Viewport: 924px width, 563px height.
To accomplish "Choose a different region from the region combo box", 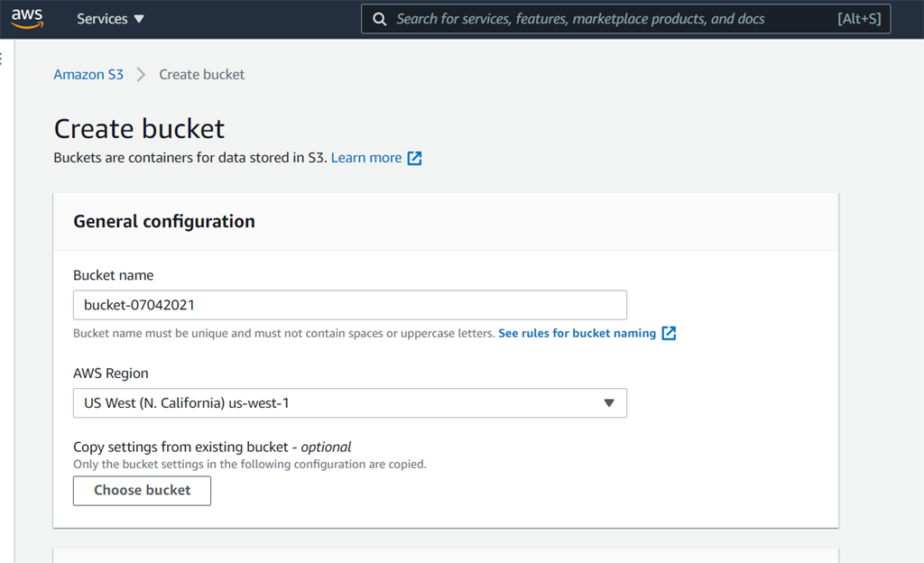I will [x=349, y=403].
